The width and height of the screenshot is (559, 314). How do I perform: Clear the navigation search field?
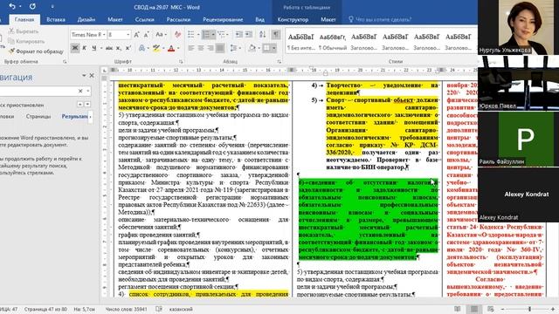(80, 91)
